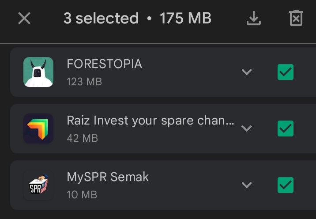Tap the Raiz Invest app icon
This screenshot has width=316, height=219.
[x=38, y=128]
